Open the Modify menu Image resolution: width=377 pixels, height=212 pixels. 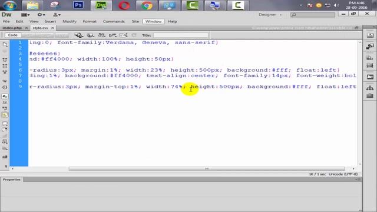70,21
